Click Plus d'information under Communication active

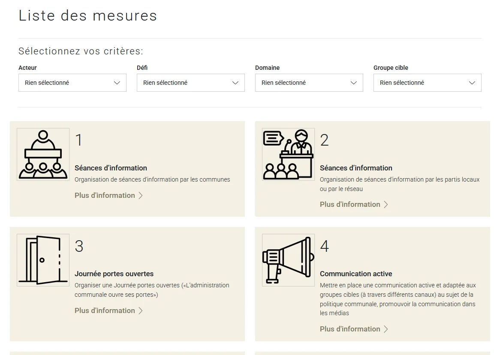350,329
